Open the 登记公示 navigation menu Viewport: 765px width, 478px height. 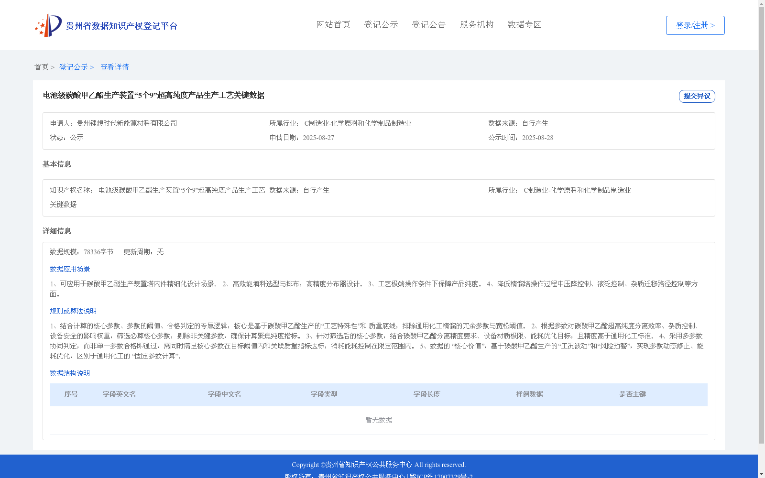pyautogui.click(x=381, y=24)
